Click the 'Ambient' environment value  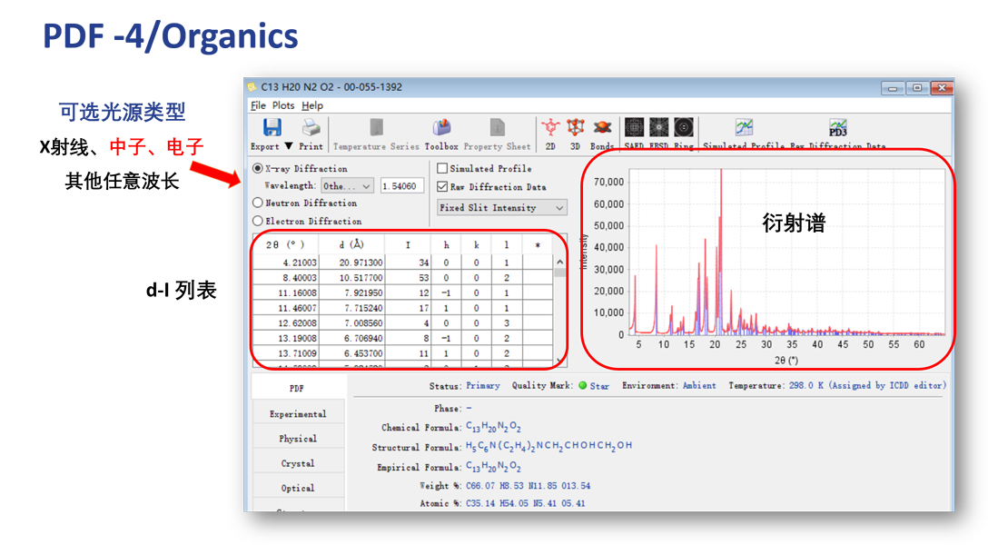[699, 386]
